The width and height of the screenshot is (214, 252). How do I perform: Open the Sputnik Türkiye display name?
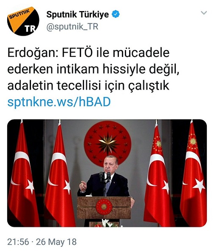78,14
